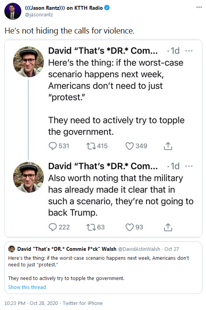Click the share icon on the first embedded tweet
Image resolution: width=206 pixels, height=310 pixels.
[168, 146]
